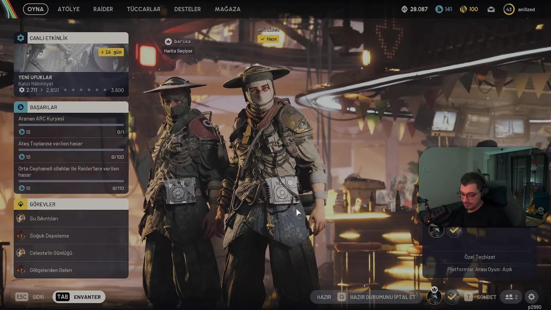Open settings gear in the bottom right

[531, 297]
